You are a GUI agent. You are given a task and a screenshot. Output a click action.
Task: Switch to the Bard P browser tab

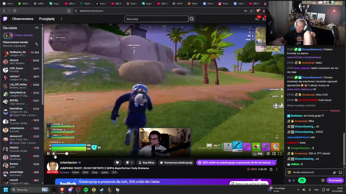pyautogui.click(x=132, y=4)
